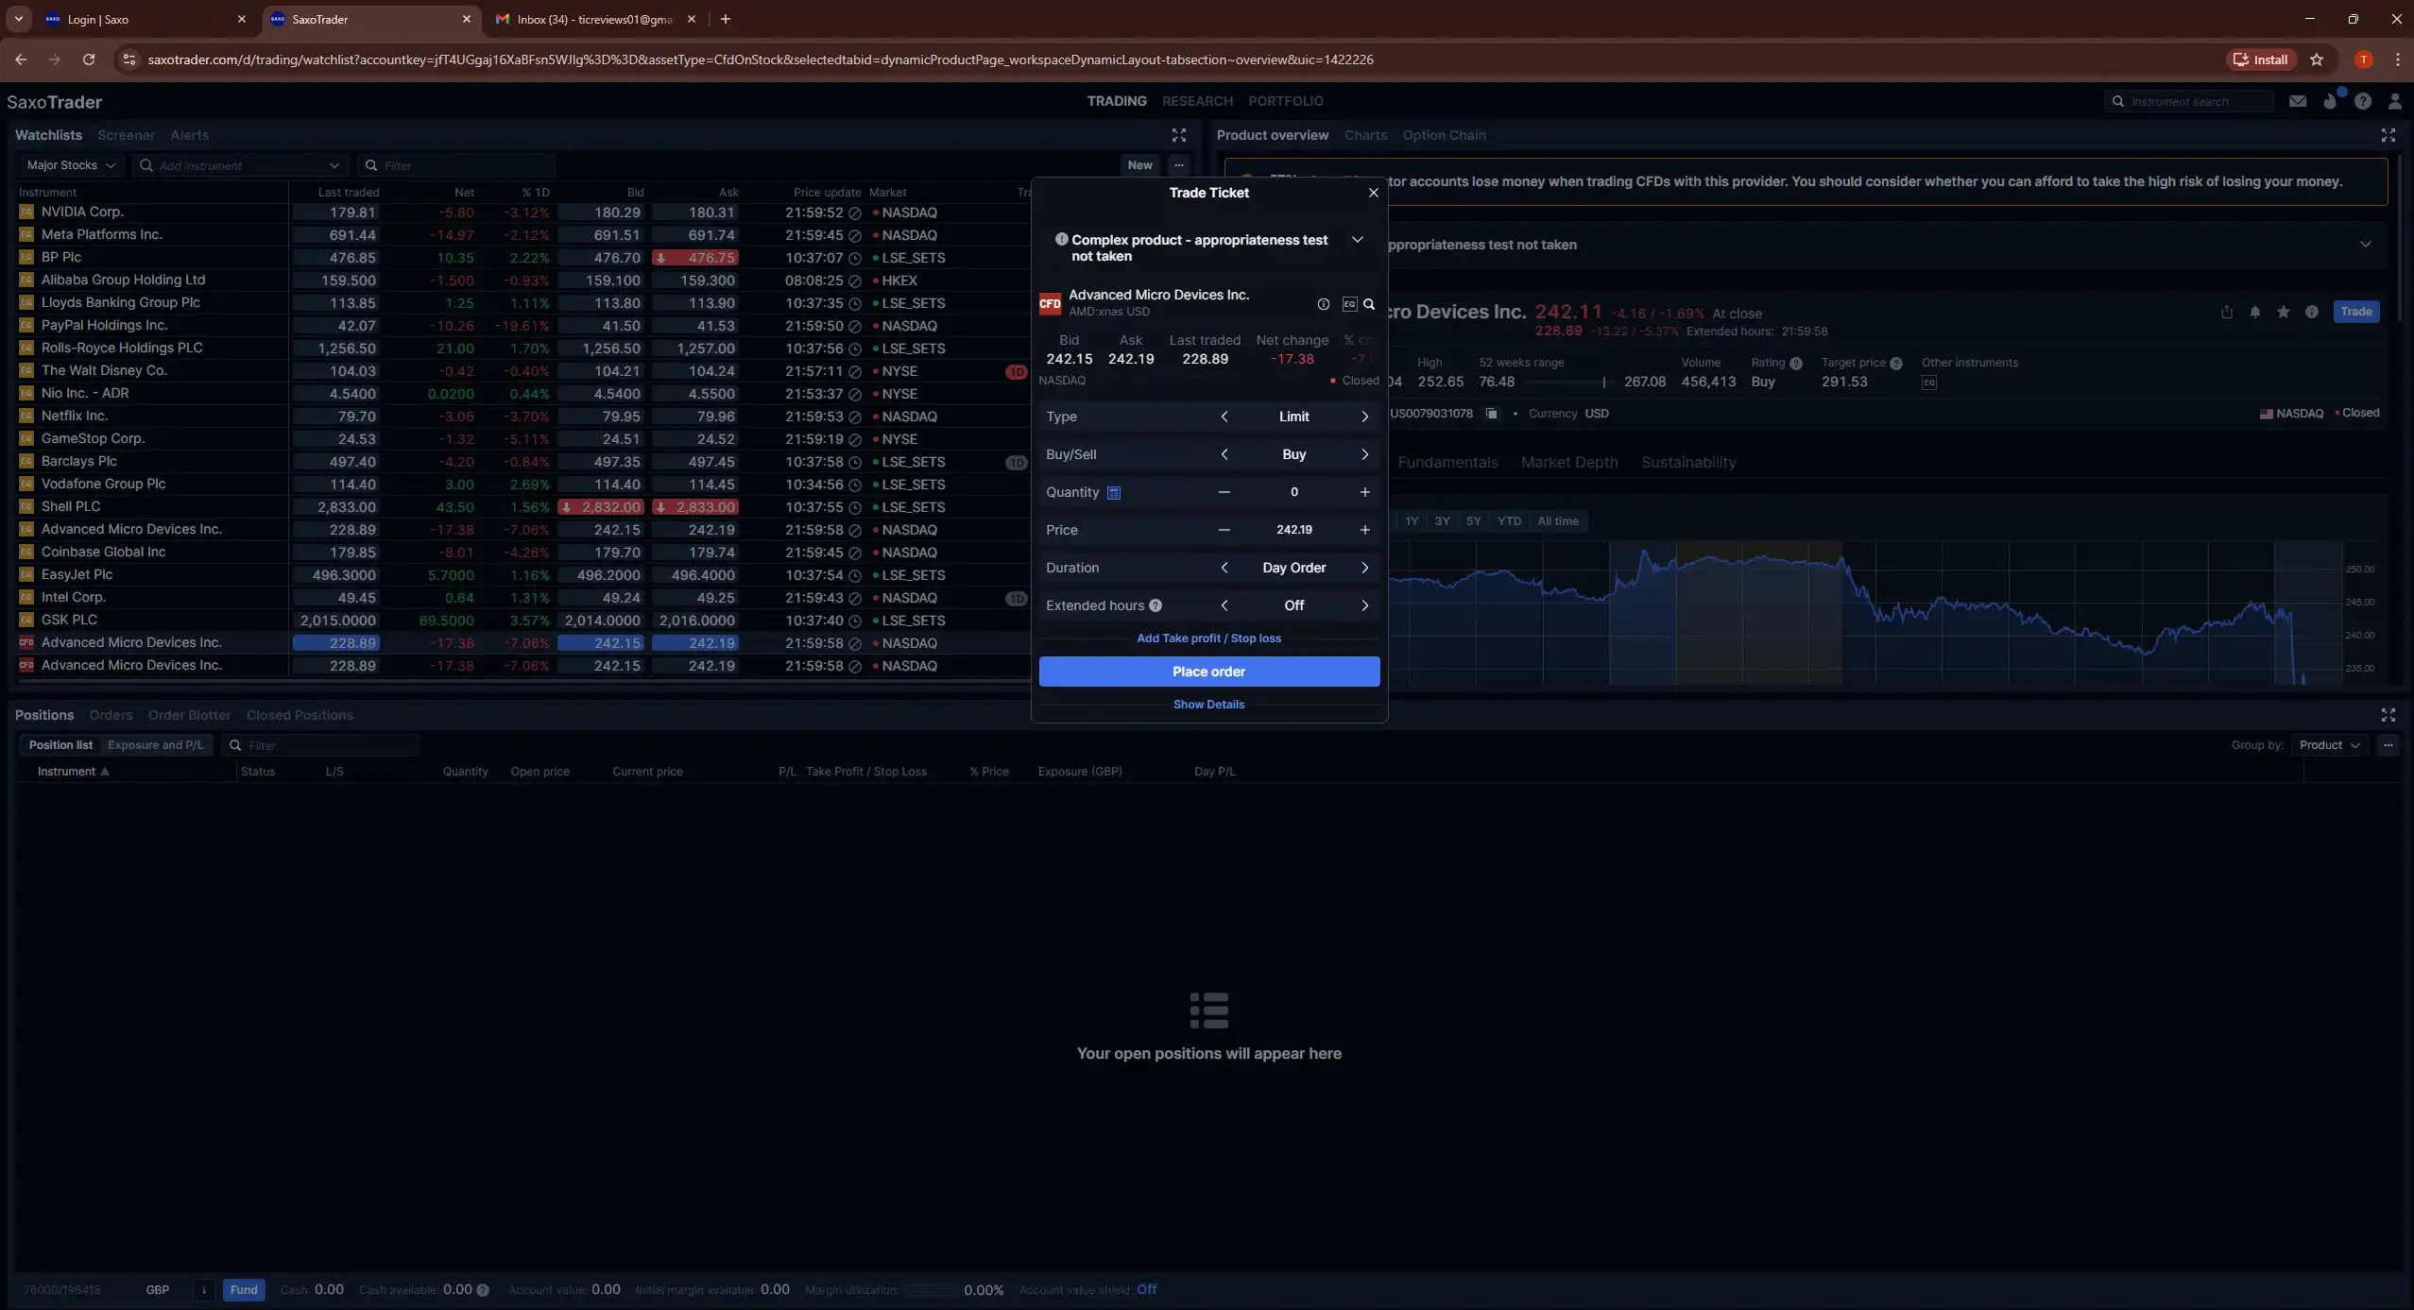The width and height of the screenshot is (2414, 1310).
Task: Click the search magnifier in Trade Ticket
Action: coord(1369,304)
